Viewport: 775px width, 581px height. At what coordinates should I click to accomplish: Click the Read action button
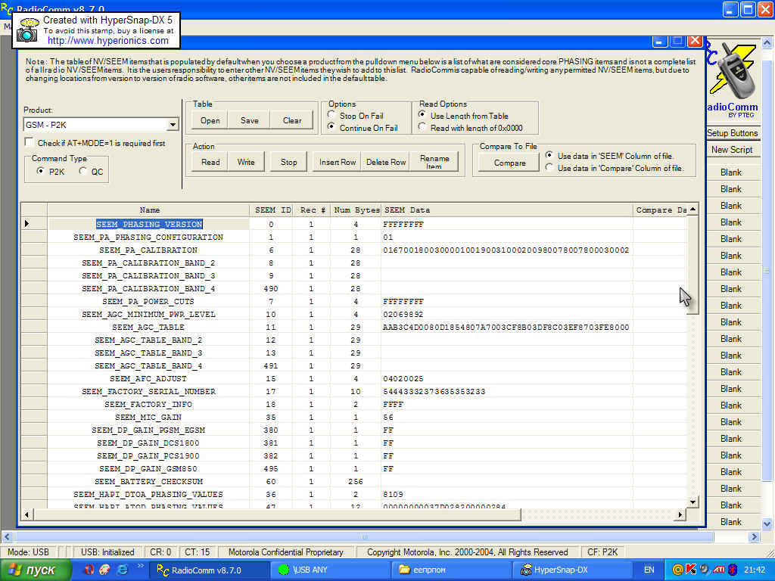pos(210,162)
